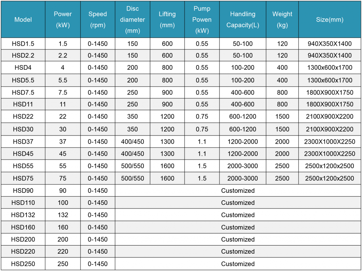Click the Pump Power (kW) header

(x=202, y=19)
